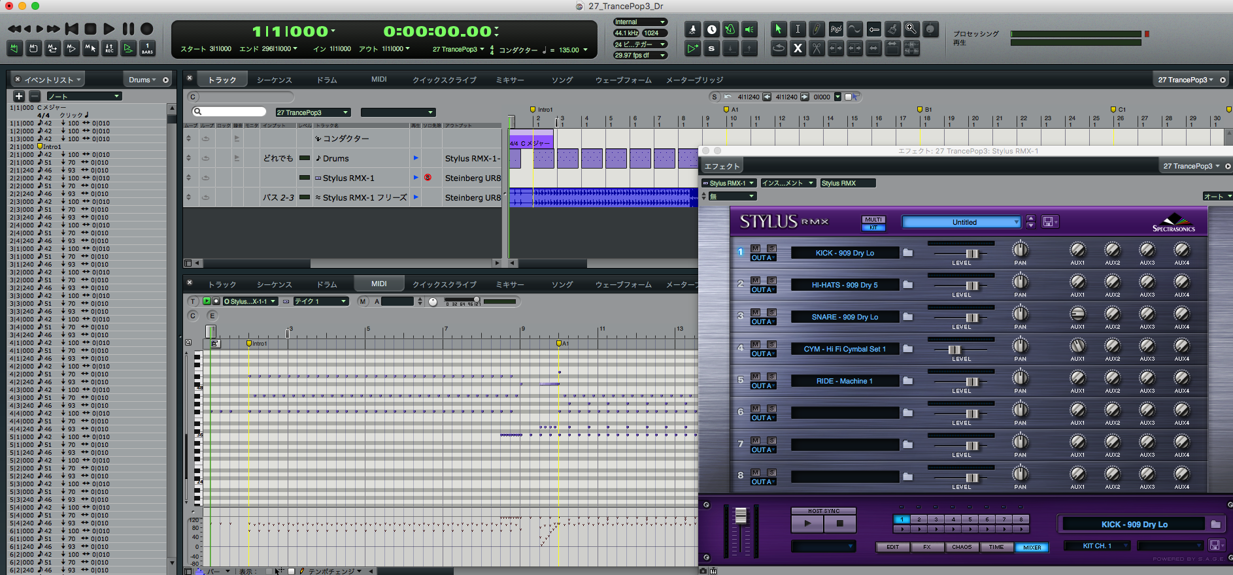The height and width of the screenshot is (575, 1233).
Task: Click the Solo S button in toolbar
Action: 712,48
